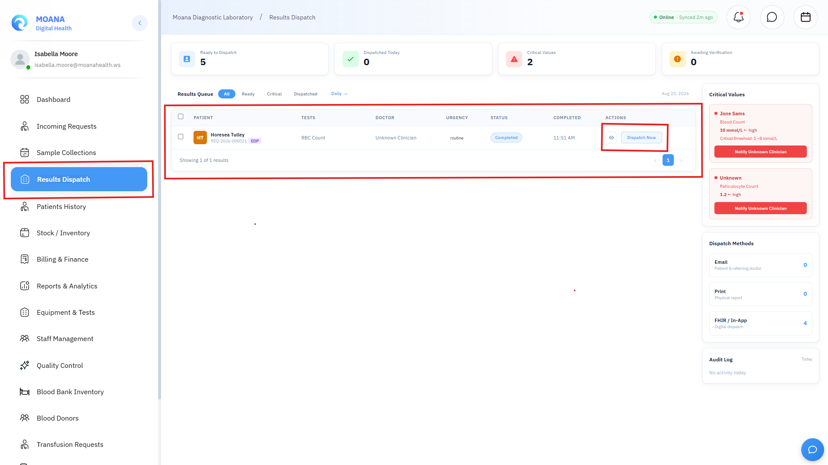Click the floating support chat bubble
The width and height of the screenshot is (828, 465).
point(812,449)
